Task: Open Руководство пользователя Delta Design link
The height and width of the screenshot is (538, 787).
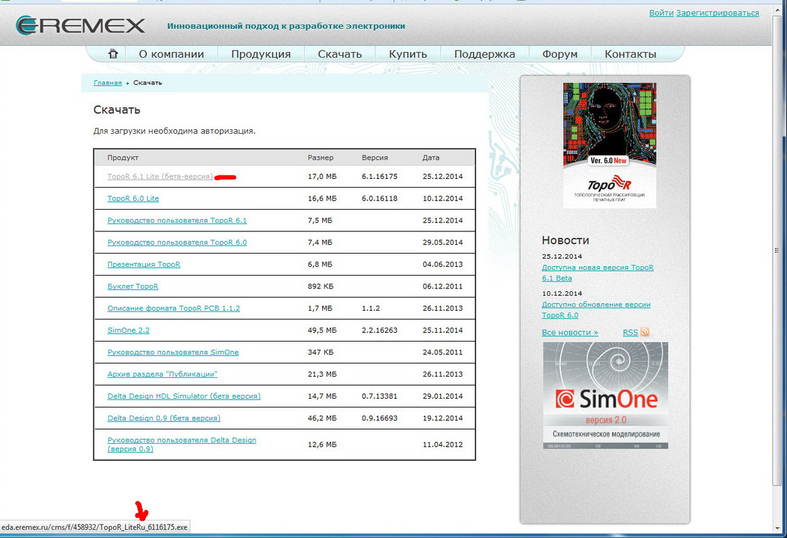Action: (x=182, y=444)
